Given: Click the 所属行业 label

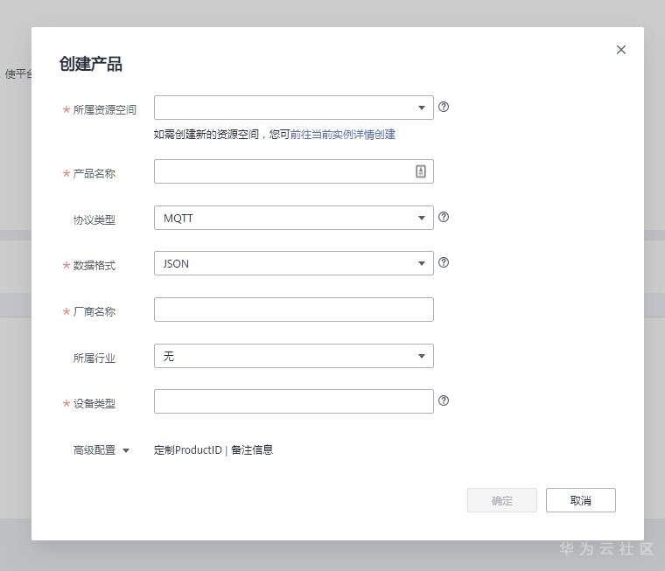Looking at the screenshot, I should (x=94, y=359).
